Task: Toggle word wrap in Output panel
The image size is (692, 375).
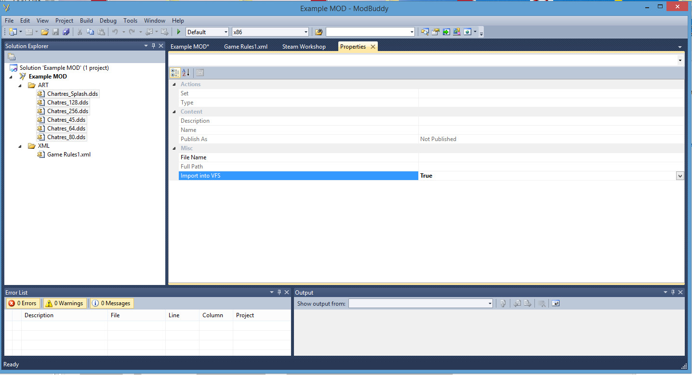Action: point(556,303)
